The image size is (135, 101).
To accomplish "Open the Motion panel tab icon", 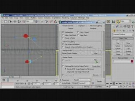I will pyautogui.click(x=125, y=26).
